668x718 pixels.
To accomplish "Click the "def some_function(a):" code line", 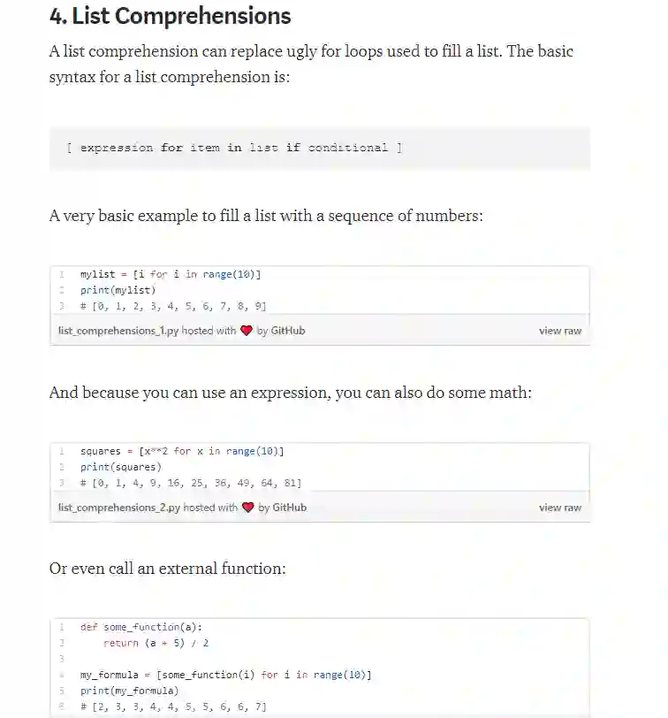I will [141, 627].
